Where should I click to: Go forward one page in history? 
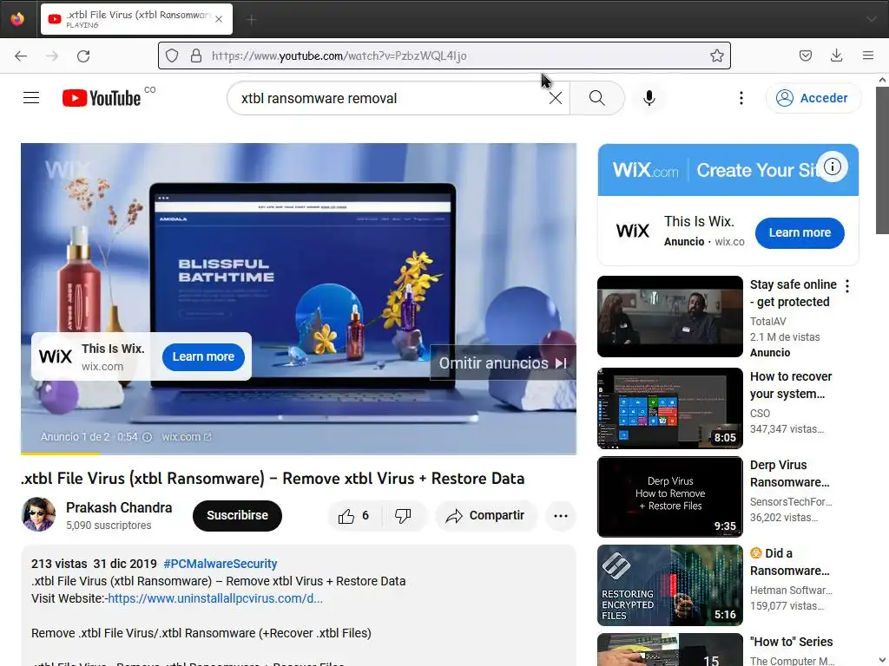pos(52,55)
